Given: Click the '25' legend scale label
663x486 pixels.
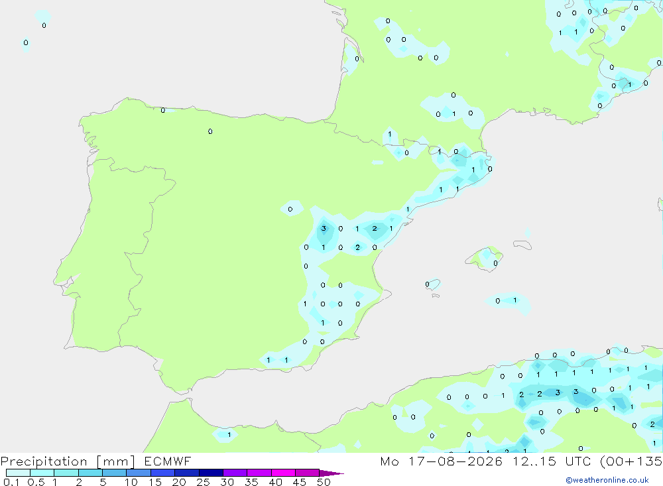Looking at the screenshot, I should point(203,482).
